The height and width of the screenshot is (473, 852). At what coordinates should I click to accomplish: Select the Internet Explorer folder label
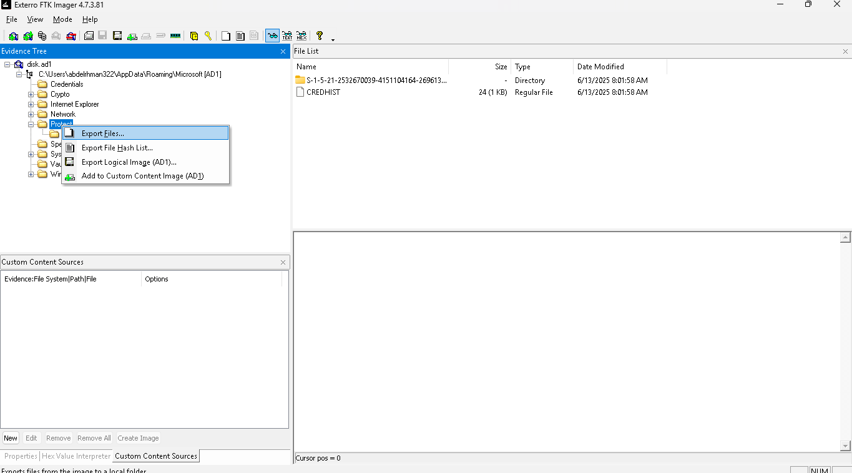tap(75, 104)
